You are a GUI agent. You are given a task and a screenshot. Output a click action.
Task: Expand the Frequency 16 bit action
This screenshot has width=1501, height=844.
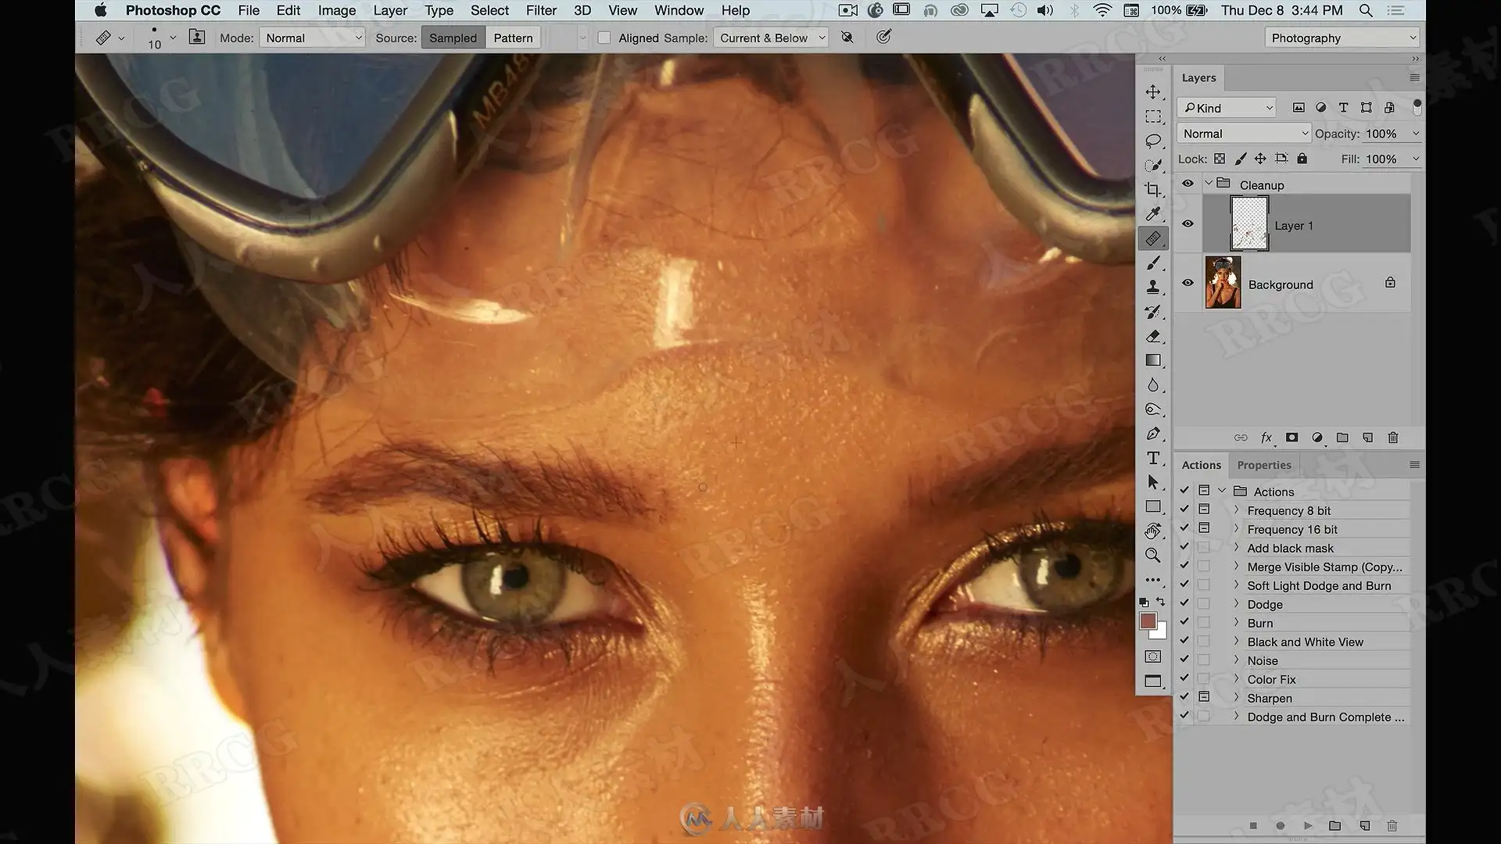pos(1236,528)
